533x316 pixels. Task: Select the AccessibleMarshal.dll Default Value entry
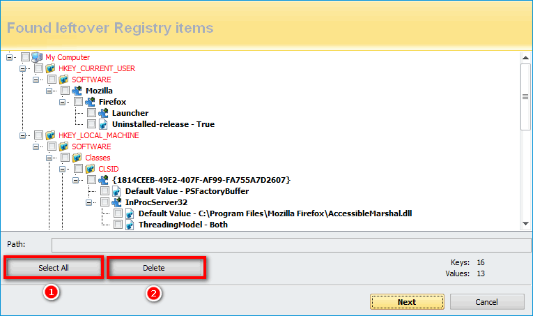[275, 213]
